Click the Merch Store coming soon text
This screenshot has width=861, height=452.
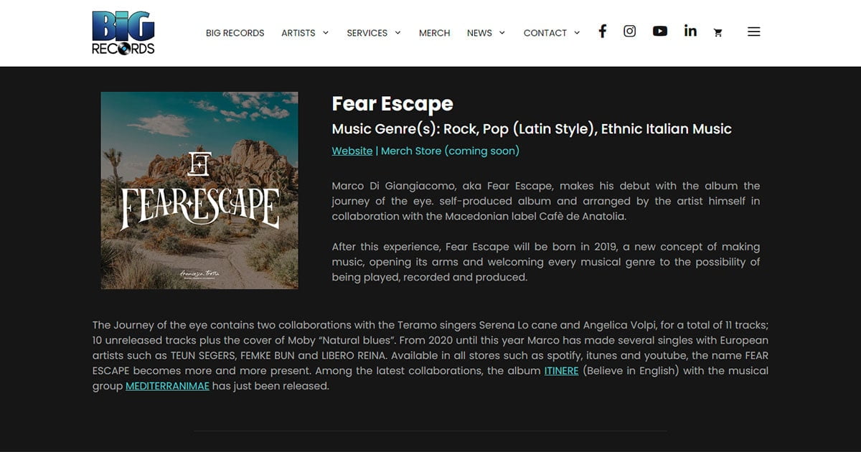click(450, 151)
